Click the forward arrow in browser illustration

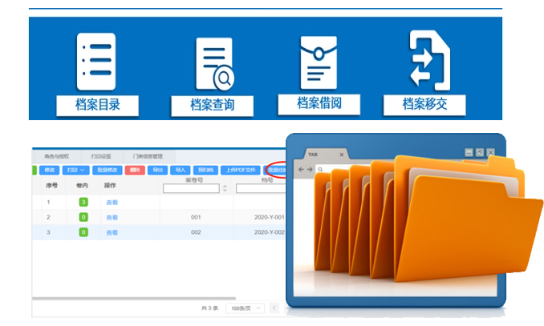click(x=311, y=170)
